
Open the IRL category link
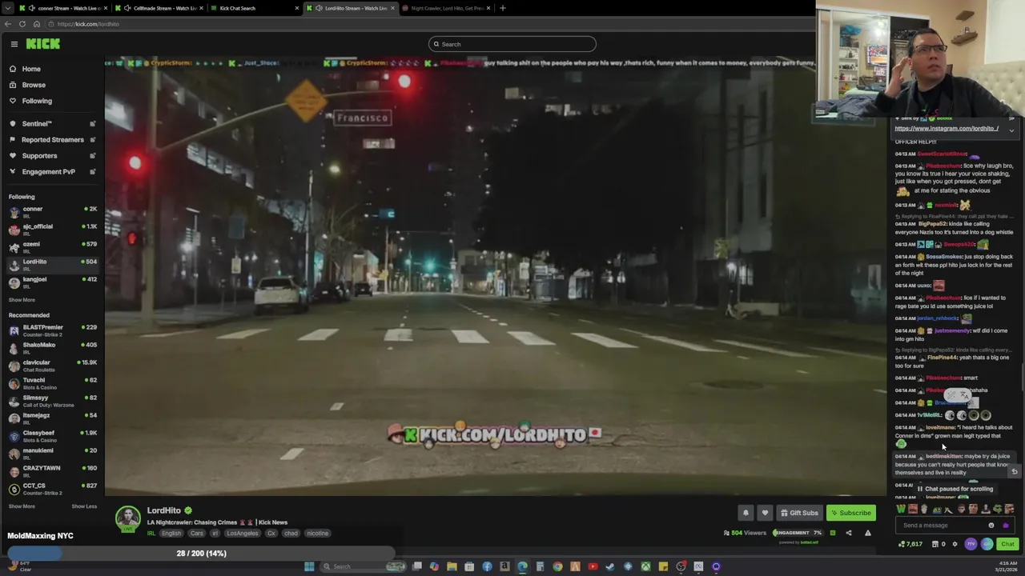coord(151,534)
